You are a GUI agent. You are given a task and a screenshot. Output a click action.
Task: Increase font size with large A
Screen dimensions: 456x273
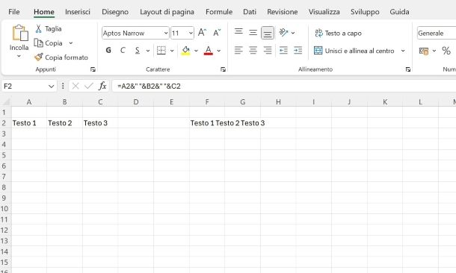[x=202, y=33]
